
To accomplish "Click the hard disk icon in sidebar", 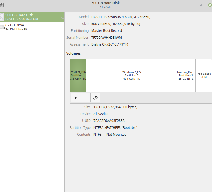I will click(2, 17).
